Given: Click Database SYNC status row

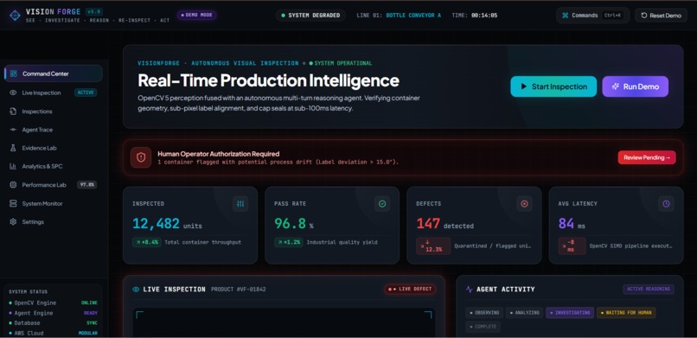Looking at the screenshot, I should 54,323.
